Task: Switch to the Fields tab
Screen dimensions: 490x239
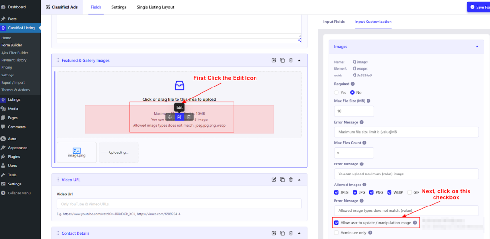Action: point(96,7)
